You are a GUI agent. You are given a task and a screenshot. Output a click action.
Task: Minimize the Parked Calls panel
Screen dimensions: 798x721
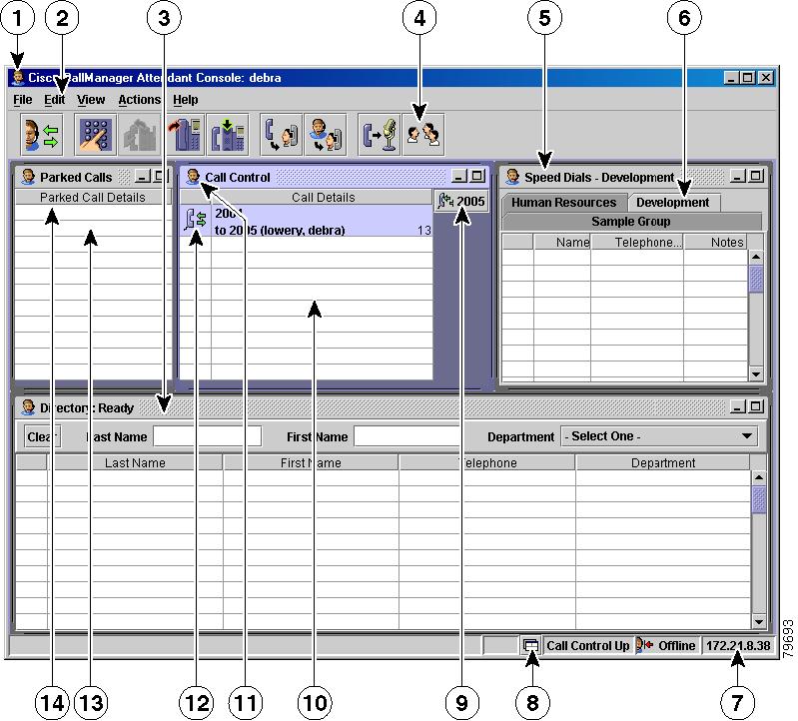[x=143, y=177]
